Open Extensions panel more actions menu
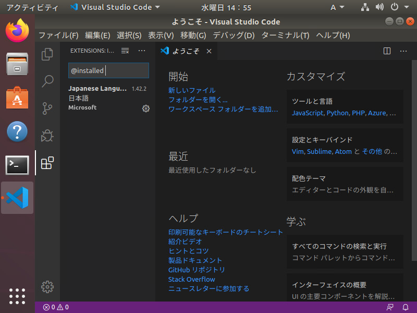 142,51
